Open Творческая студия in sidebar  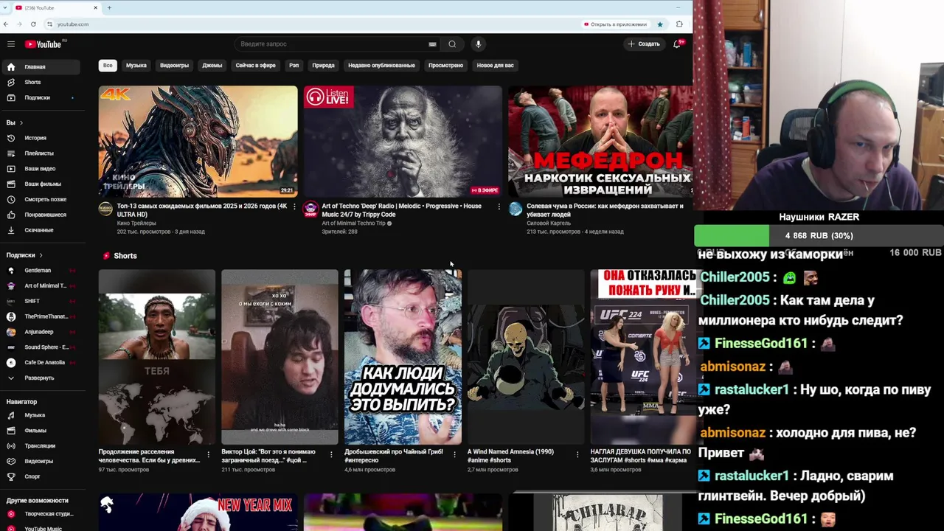pyautogui.click(x=40, y=514)
